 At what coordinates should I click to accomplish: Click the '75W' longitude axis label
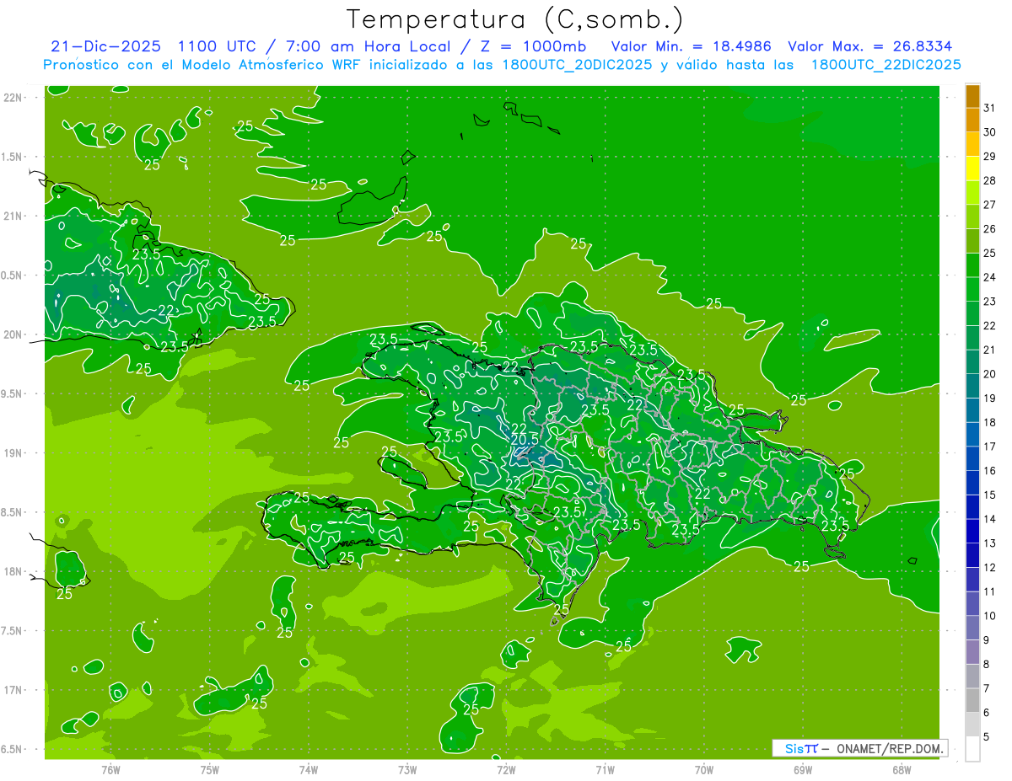[x=209, y=769]
